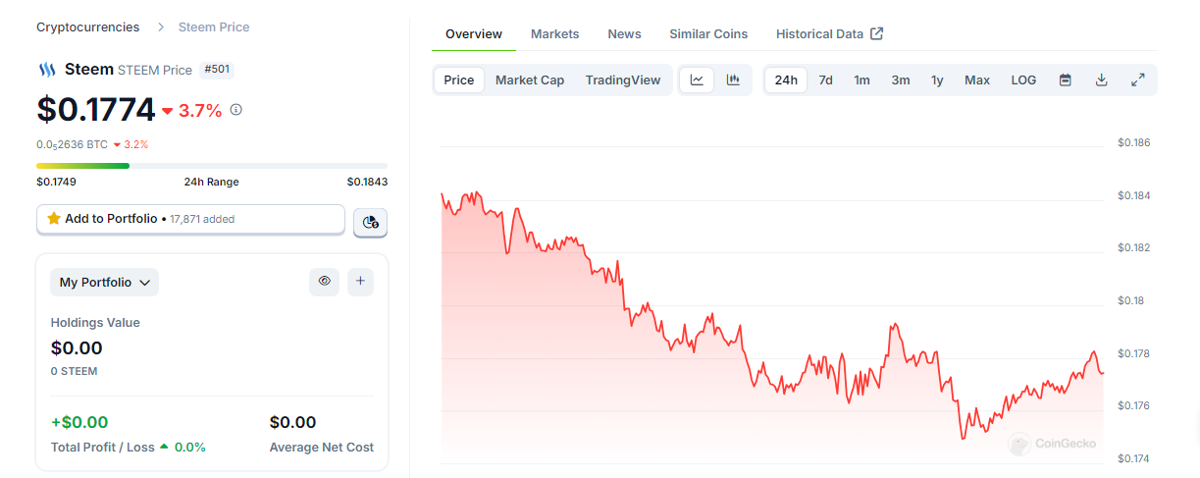Add transaction with the plus icon
The width and height of the screenshot is (1200, 478).
pos(360,282)
